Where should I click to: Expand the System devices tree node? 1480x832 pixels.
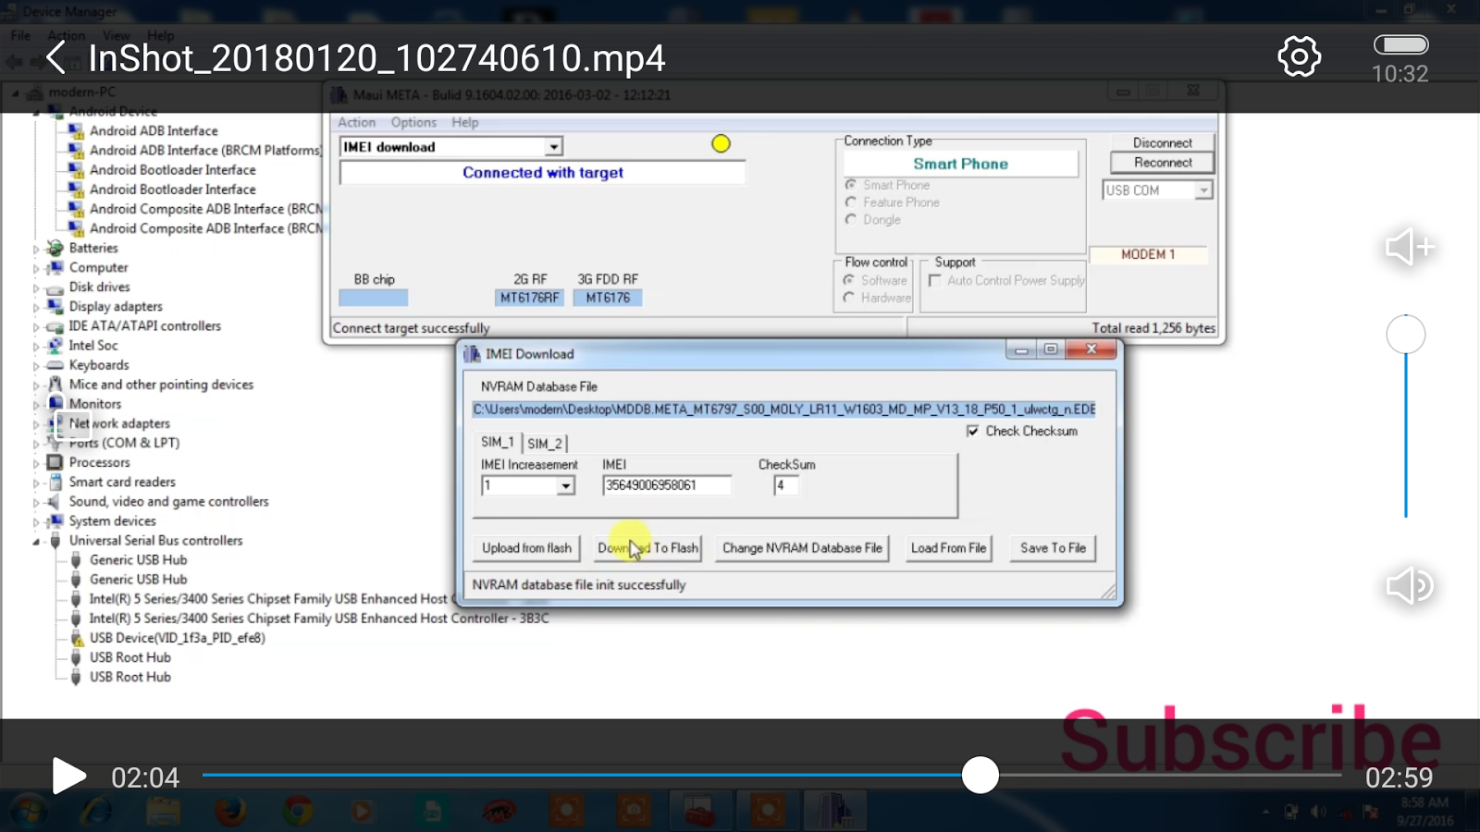point(37,521)
